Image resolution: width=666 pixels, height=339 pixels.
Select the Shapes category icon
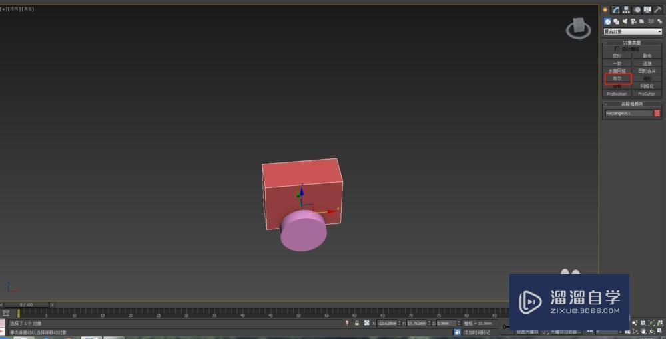616,21
